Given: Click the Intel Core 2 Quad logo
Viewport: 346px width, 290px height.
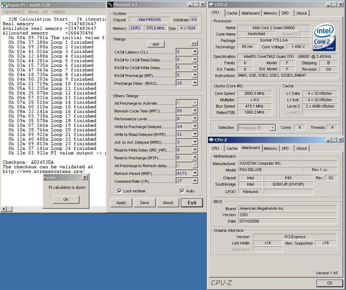Looking at the screenshot, I should (324, 37).
